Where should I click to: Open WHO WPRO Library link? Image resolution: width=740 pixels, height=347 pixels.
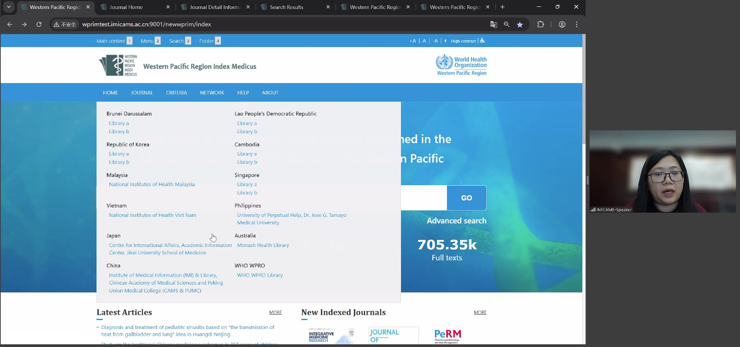coord(260,275)
